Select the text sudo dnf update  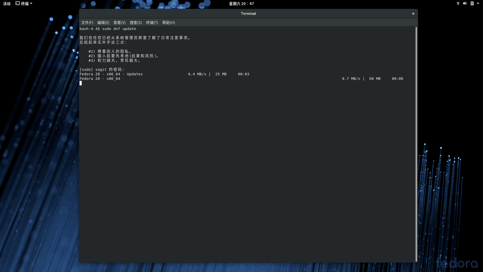coord(118,29)
